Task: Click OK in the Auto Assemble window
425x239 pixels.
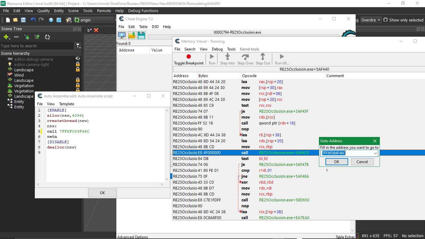Action: [x=102, y=193]
